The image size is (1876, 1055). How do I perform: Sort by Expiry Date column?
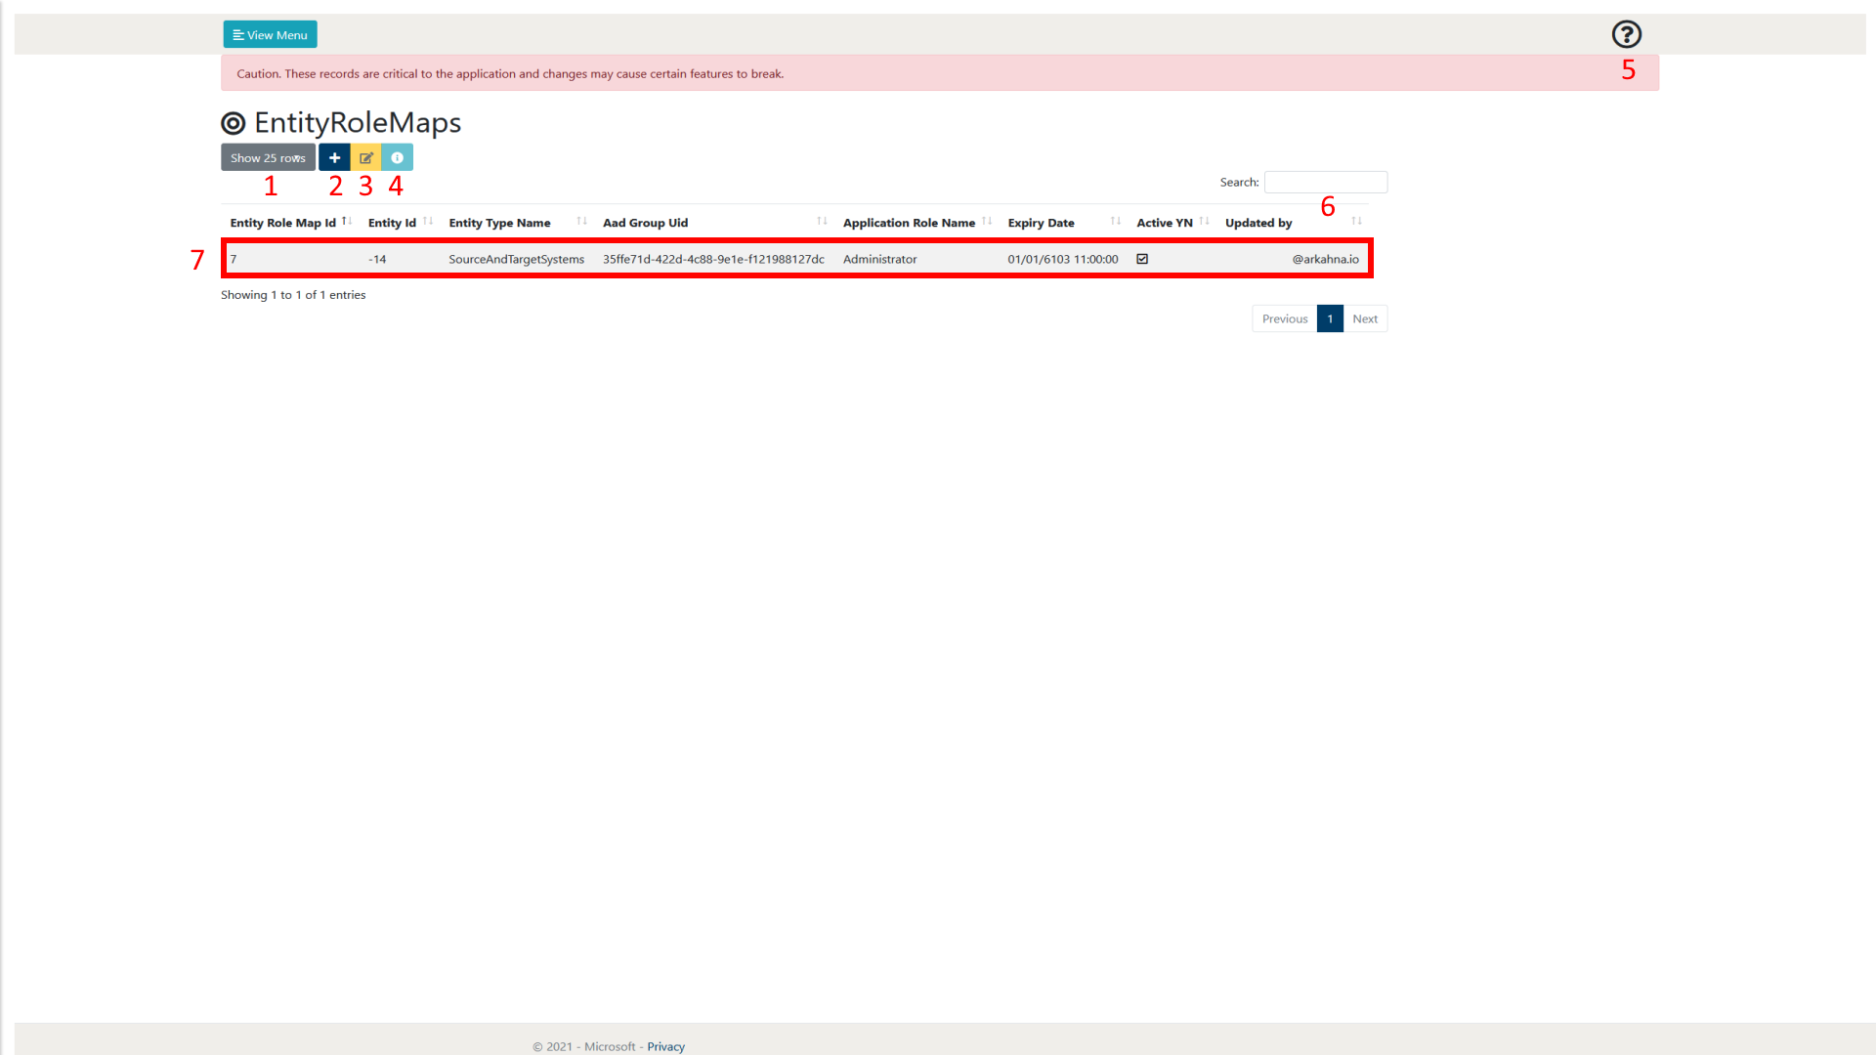[x=1063, y=223]
